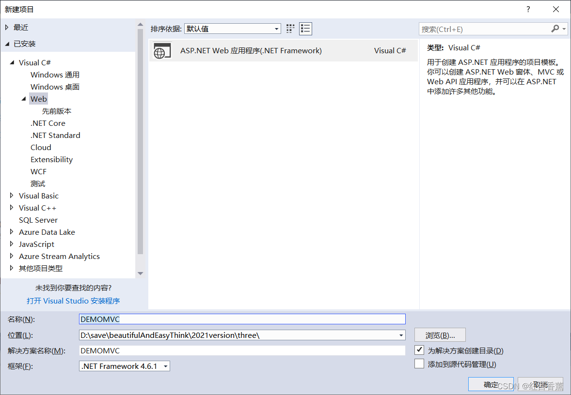571x395 pixels.
Task: Open the .NET Framework 4.6.1 dropdown
Action: pyautogui.click(x=125, y=366)
